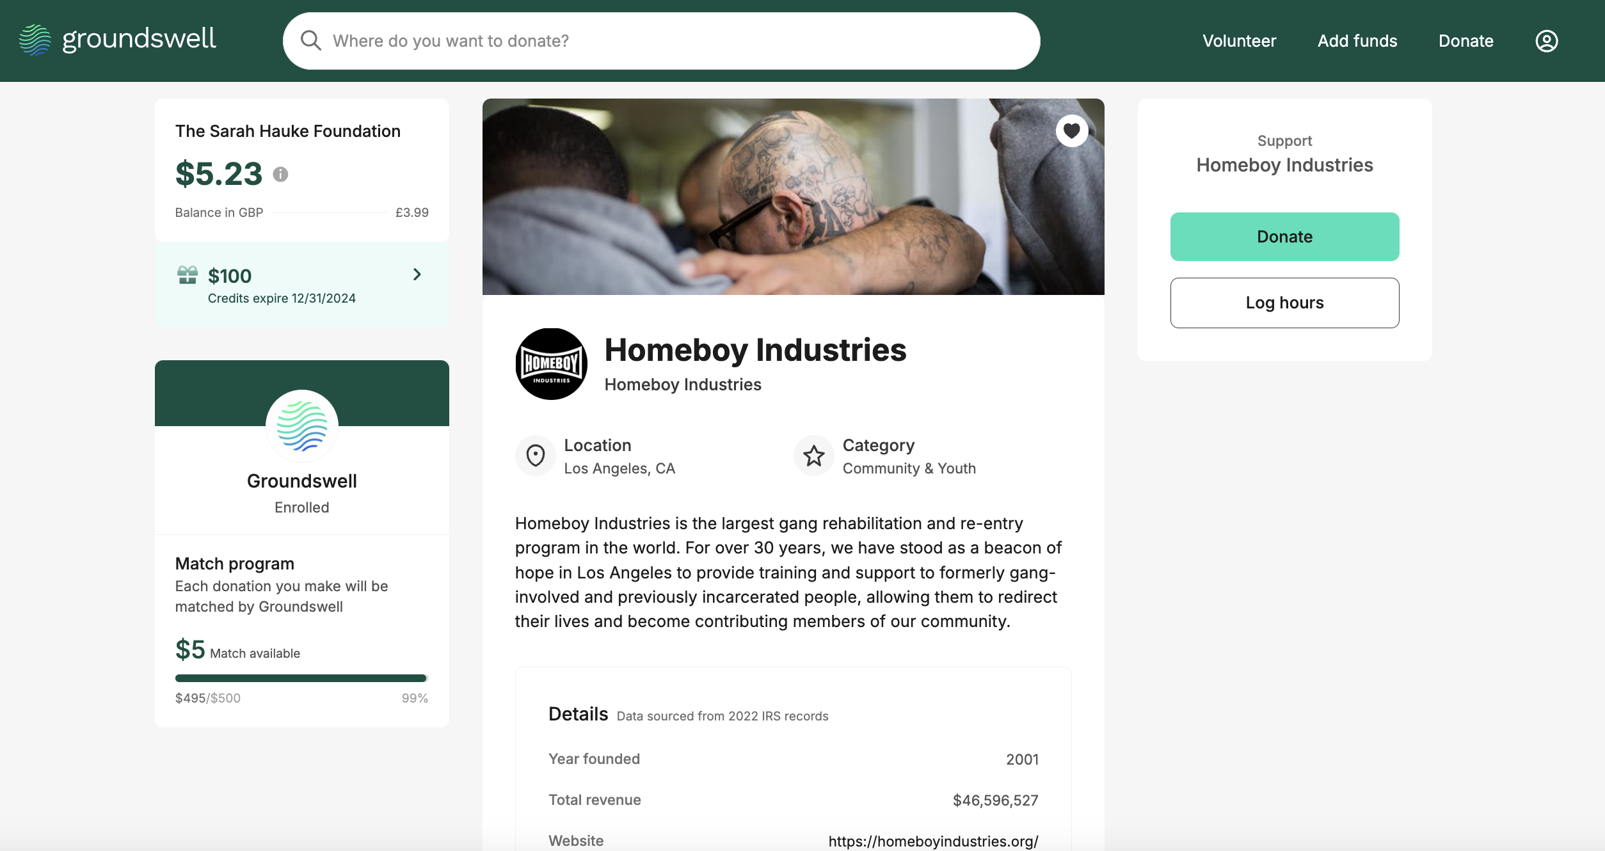Click the groundswell wave logo icon
1605x851 pixels.
pyautogui.click(x=35, y=40)
